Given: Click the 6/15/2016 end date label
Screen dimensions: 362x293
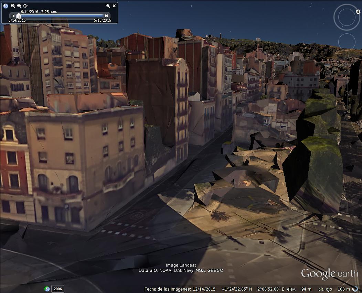Looking at the screenshot, I should 102,20.
